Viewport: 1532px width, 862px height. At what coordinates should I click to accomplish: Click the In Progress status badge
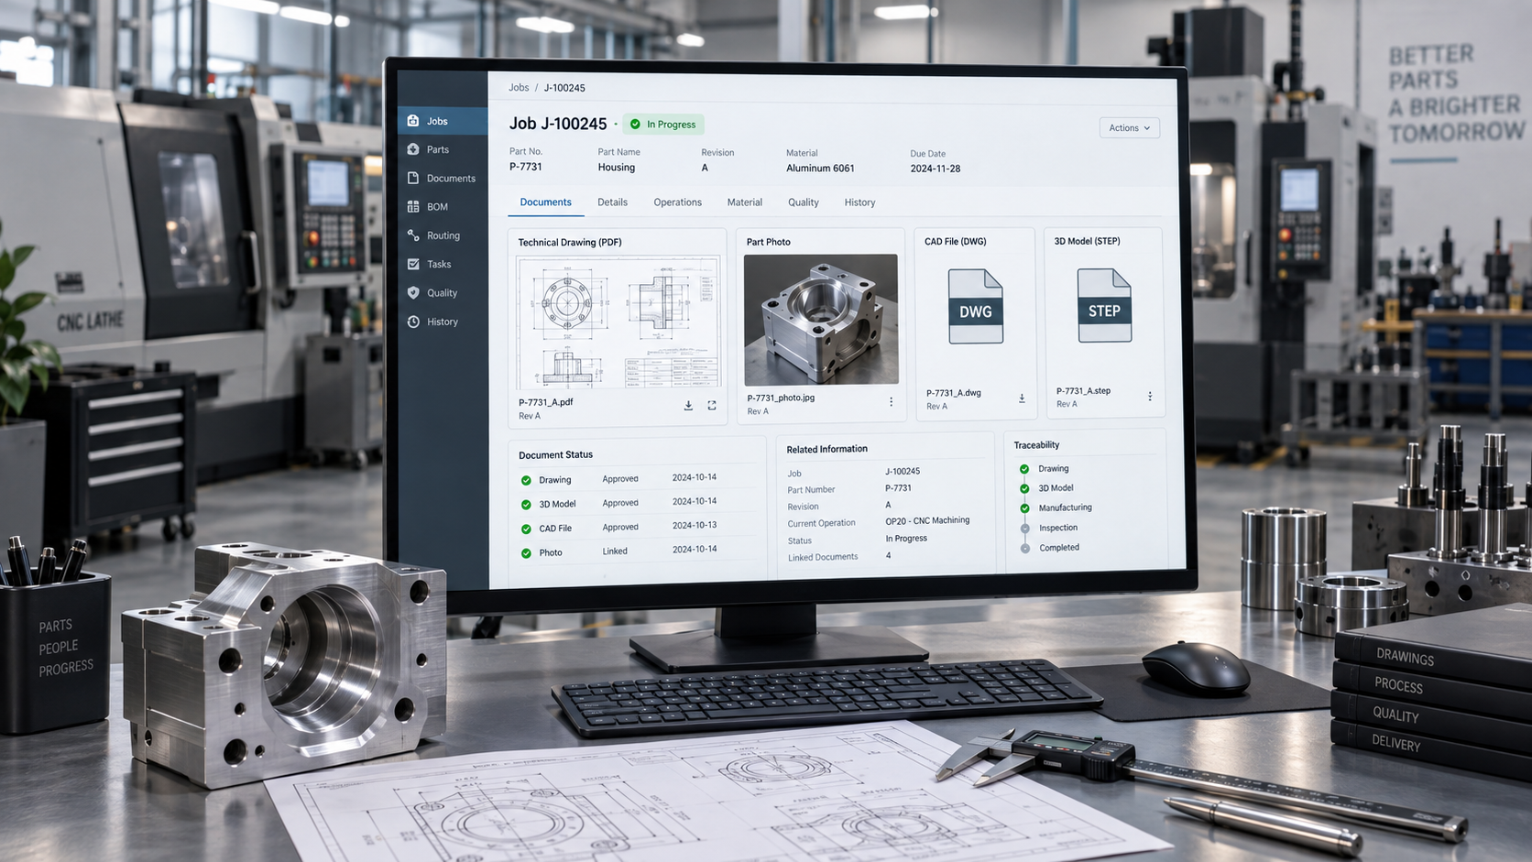pyautogui.click(x=663, y=125)
